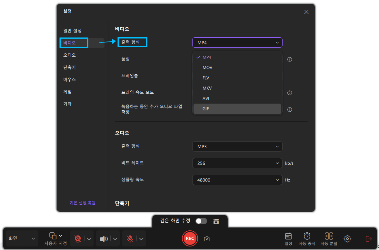Toggle the 검은 화면 수정 switch
This screenshot has height=250, width=379.
201,221
